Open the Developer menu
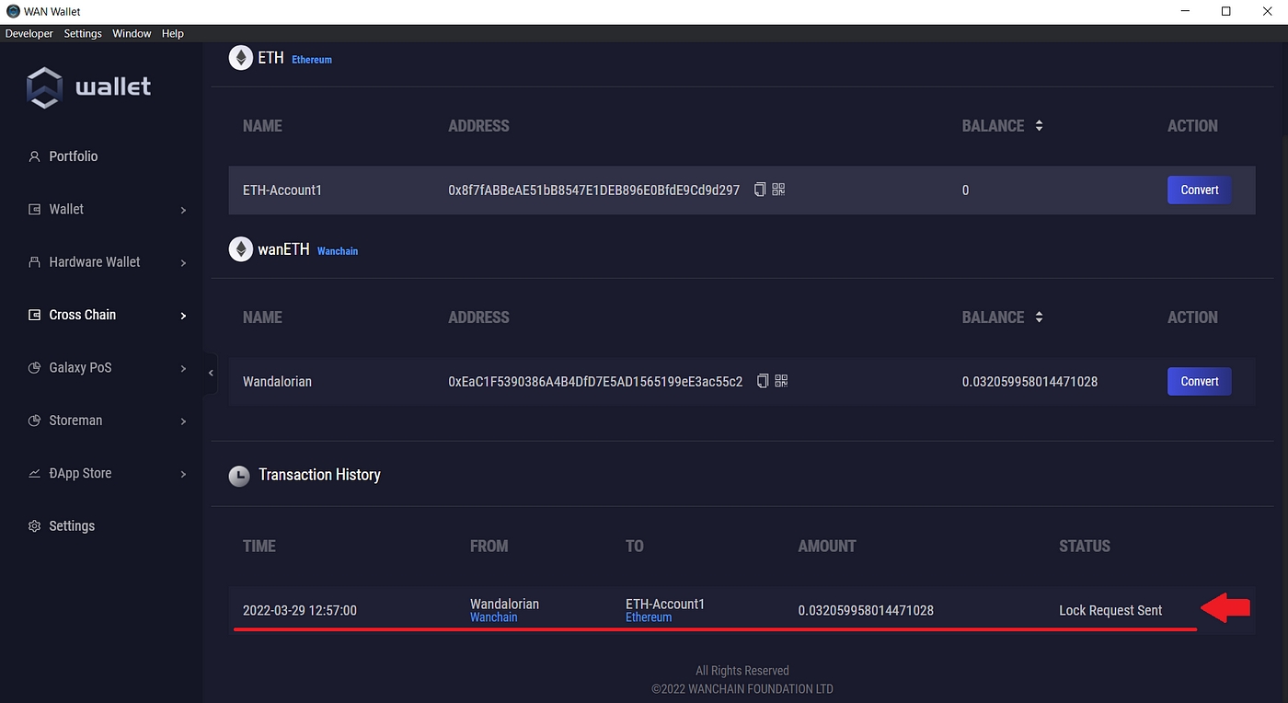This screenshot has width=1288, height=703. 29,33
